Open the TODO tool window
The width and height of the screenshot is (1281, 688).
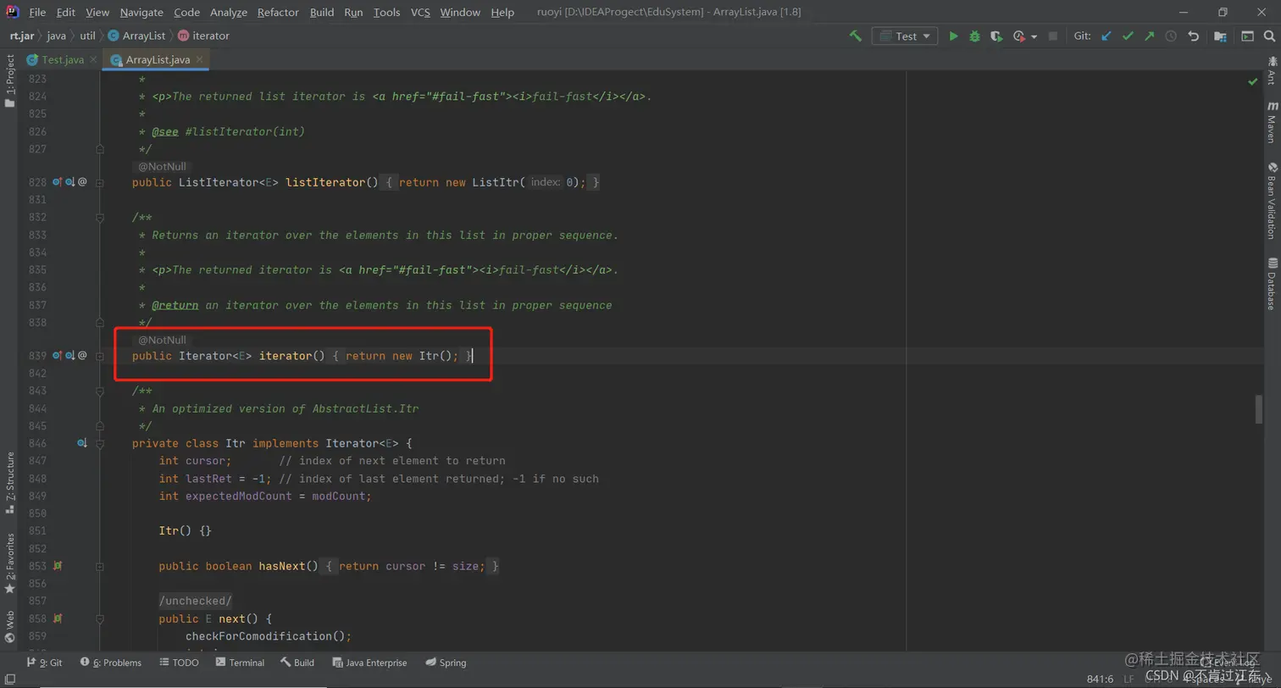[x=178, y=663]
